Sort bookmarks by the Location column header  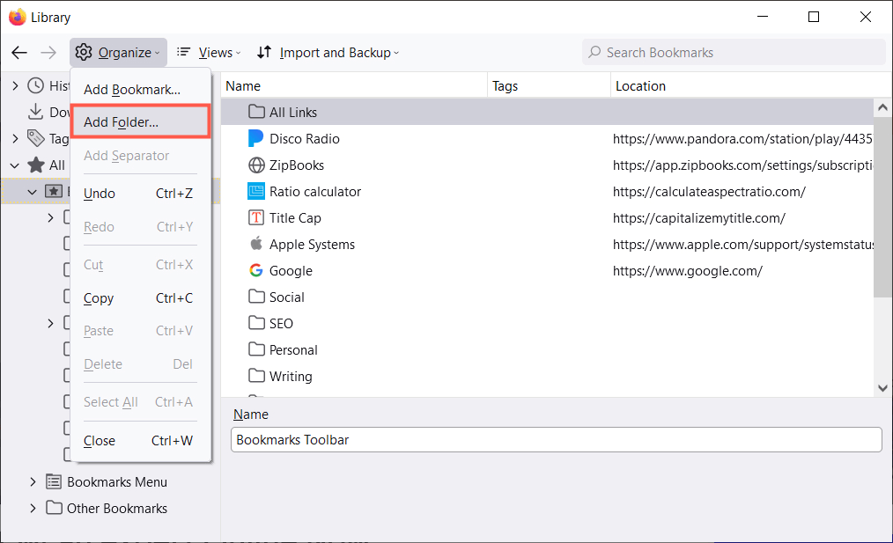(x=640, y=86)
